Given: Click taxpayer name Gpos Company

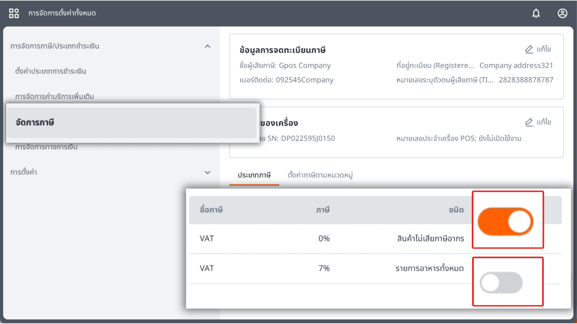Looking at the screenshot, I should (305, 65).
